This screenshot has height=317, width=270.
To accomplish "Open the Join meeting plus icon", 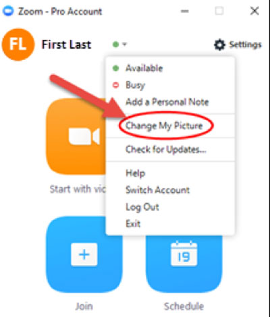I will click(x=84, y=254).
